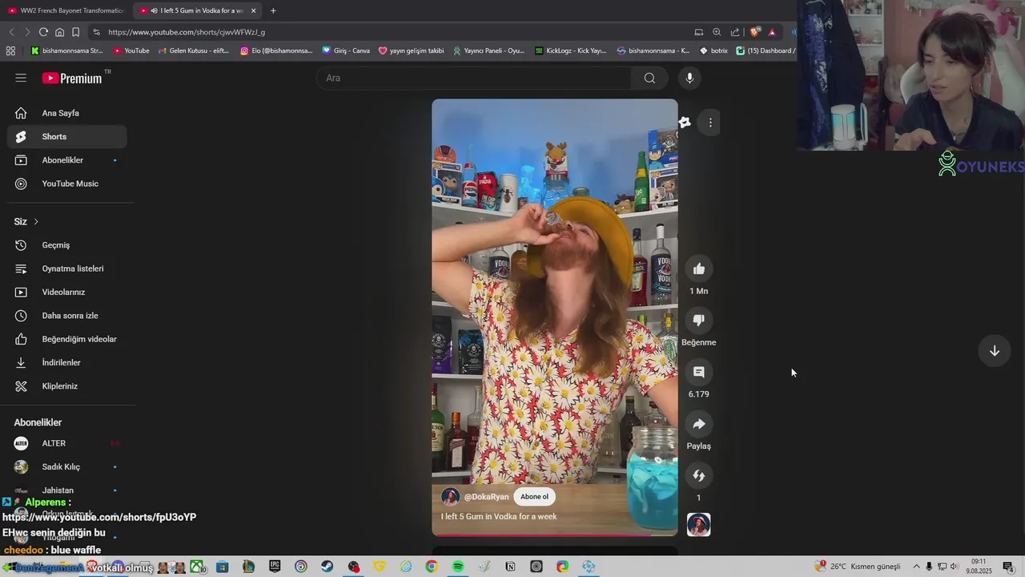Open Steam from the Windows taskbar
Viewport: 1025px width, 577px height.
(327, 567)
